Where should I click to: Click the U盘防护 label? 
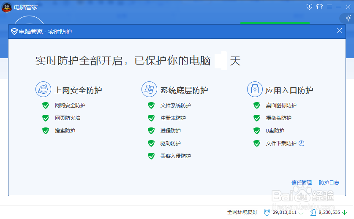point(275,130)
